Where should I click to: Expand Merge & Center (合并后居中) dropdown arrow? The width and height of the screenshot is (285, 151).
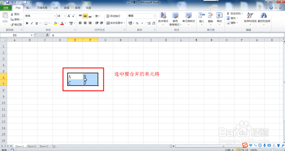click(x=125, y=23)
